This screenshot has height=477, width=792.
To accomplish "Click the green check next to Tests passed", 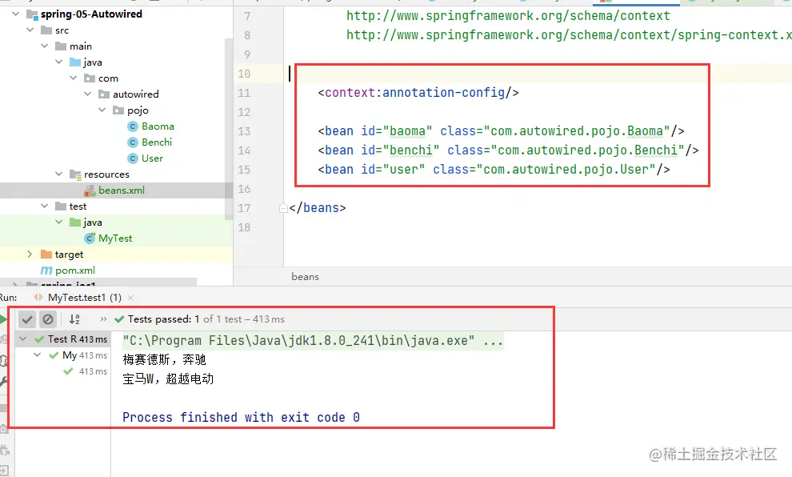I will point(119,319).
